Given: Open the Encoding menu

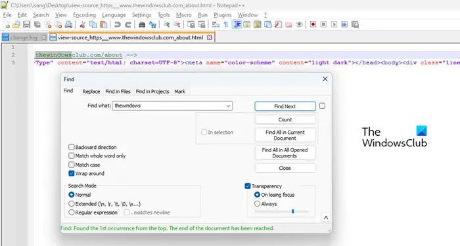Looking at the screenshot, I should pos(85,15).
